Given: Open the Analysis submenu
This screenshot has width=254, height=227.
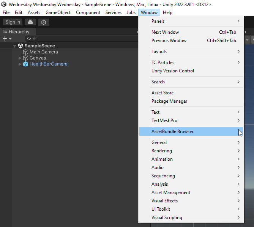Looking at the screenshot, I should (191, 184).
